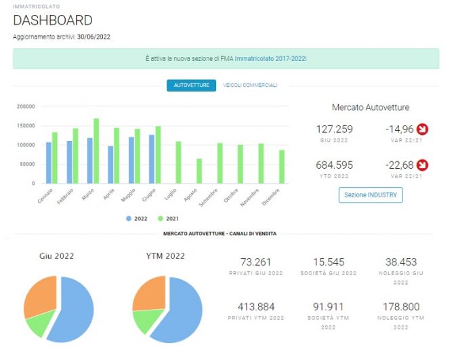Click the 15.545 Società Giu value

329,262
